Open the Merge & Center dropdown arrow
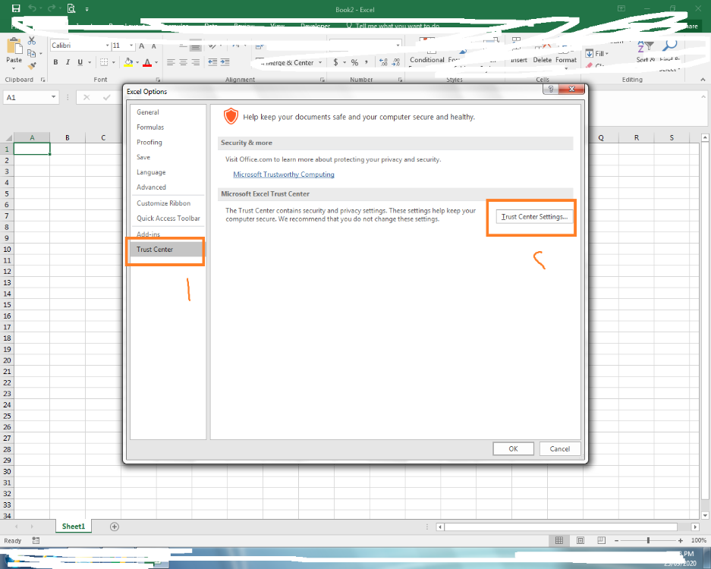The image size is (711, 569). [x=320, y=62]
